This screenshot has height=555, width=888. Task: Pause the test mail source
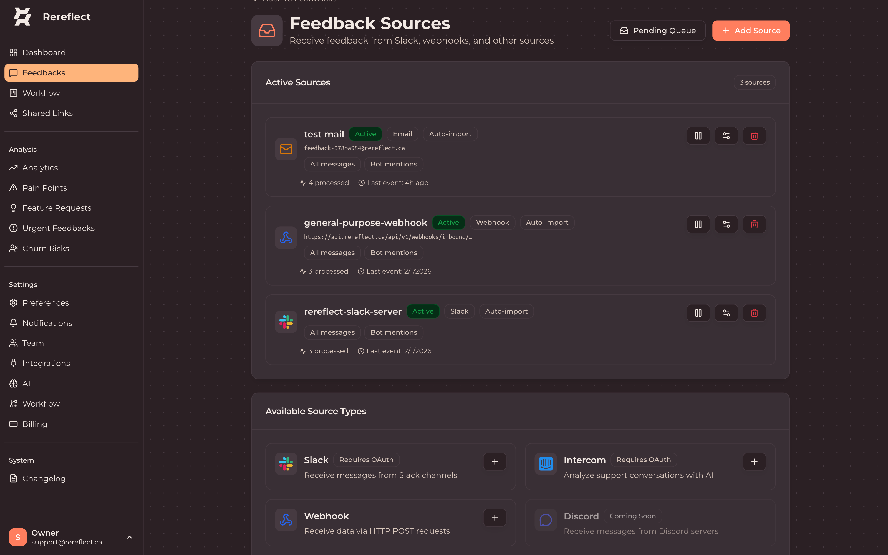698,136
